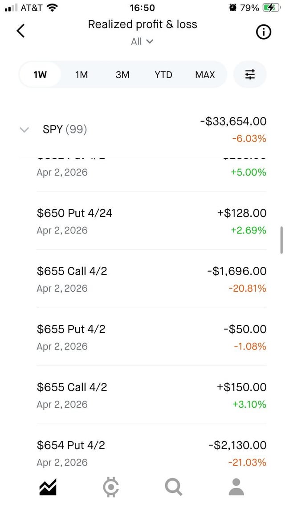Viewport: 285px width, 506px height.
Task: Select the YTD range tab
Action: [x=163, y=75]
